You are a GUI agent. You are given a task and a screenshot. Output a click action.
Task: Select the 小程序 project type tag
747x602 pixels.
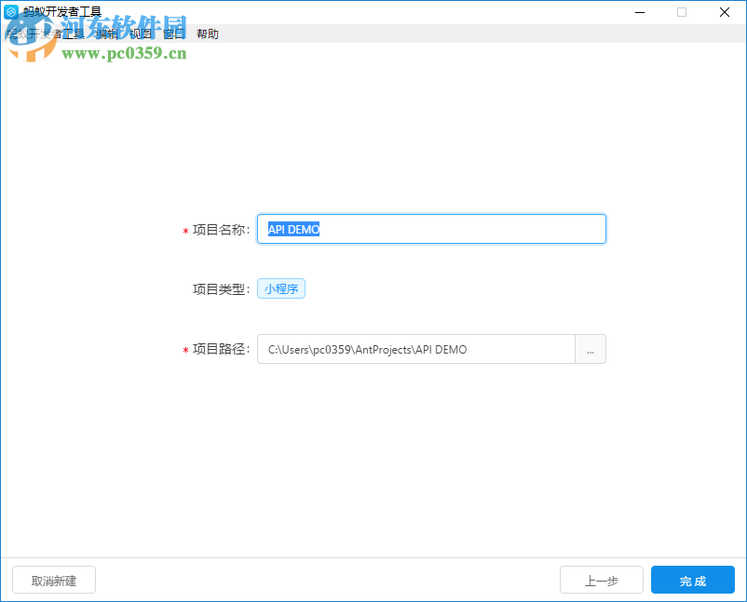[x=280, y=288]
